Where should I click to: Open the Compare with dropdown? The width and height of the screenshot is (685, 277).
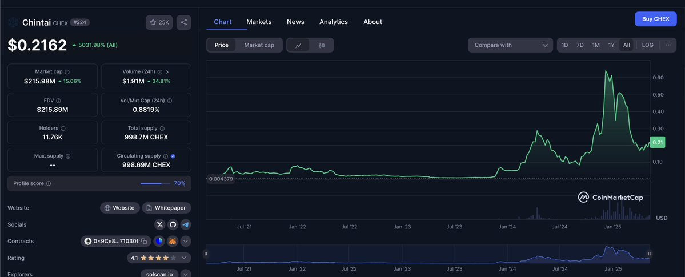pos(510,45)
